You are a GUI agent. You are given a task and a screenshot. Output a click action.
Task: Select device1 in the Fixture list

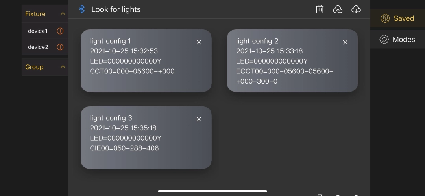tap(38, 31)
